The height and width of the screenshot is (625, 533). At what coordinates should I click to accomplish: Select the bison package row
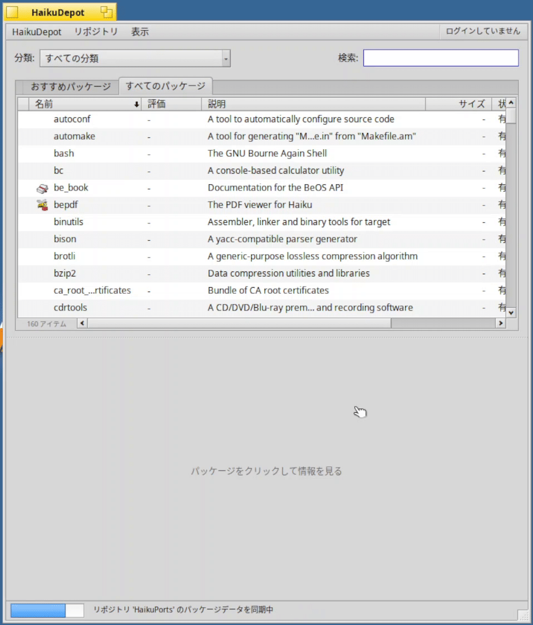pyautogui.click(x=262, y=239)
